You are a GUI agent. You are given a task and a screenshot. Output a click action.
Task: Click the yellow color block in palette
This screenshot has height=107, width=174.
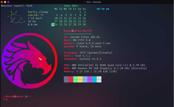pyautogui.click(x=80, y=79)
